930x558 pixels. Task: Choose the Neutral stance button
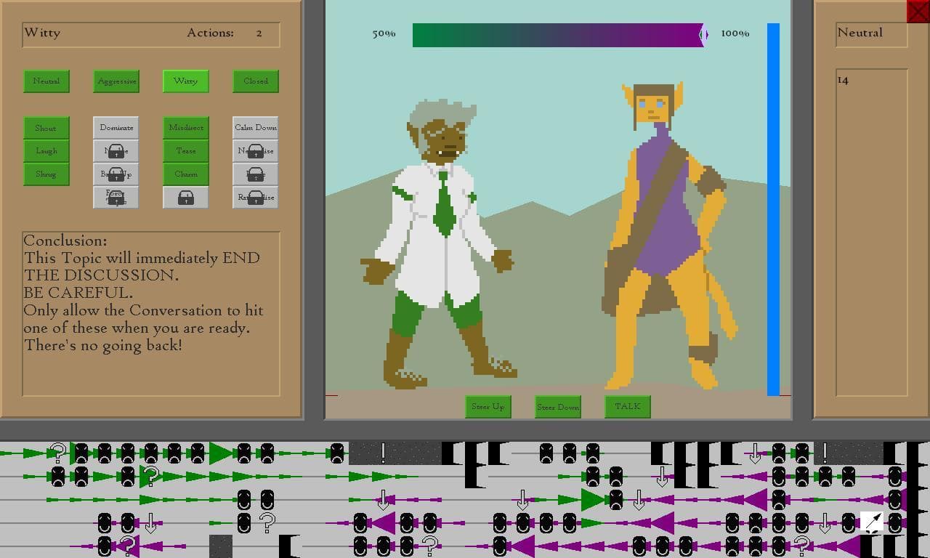pos(46,81)
